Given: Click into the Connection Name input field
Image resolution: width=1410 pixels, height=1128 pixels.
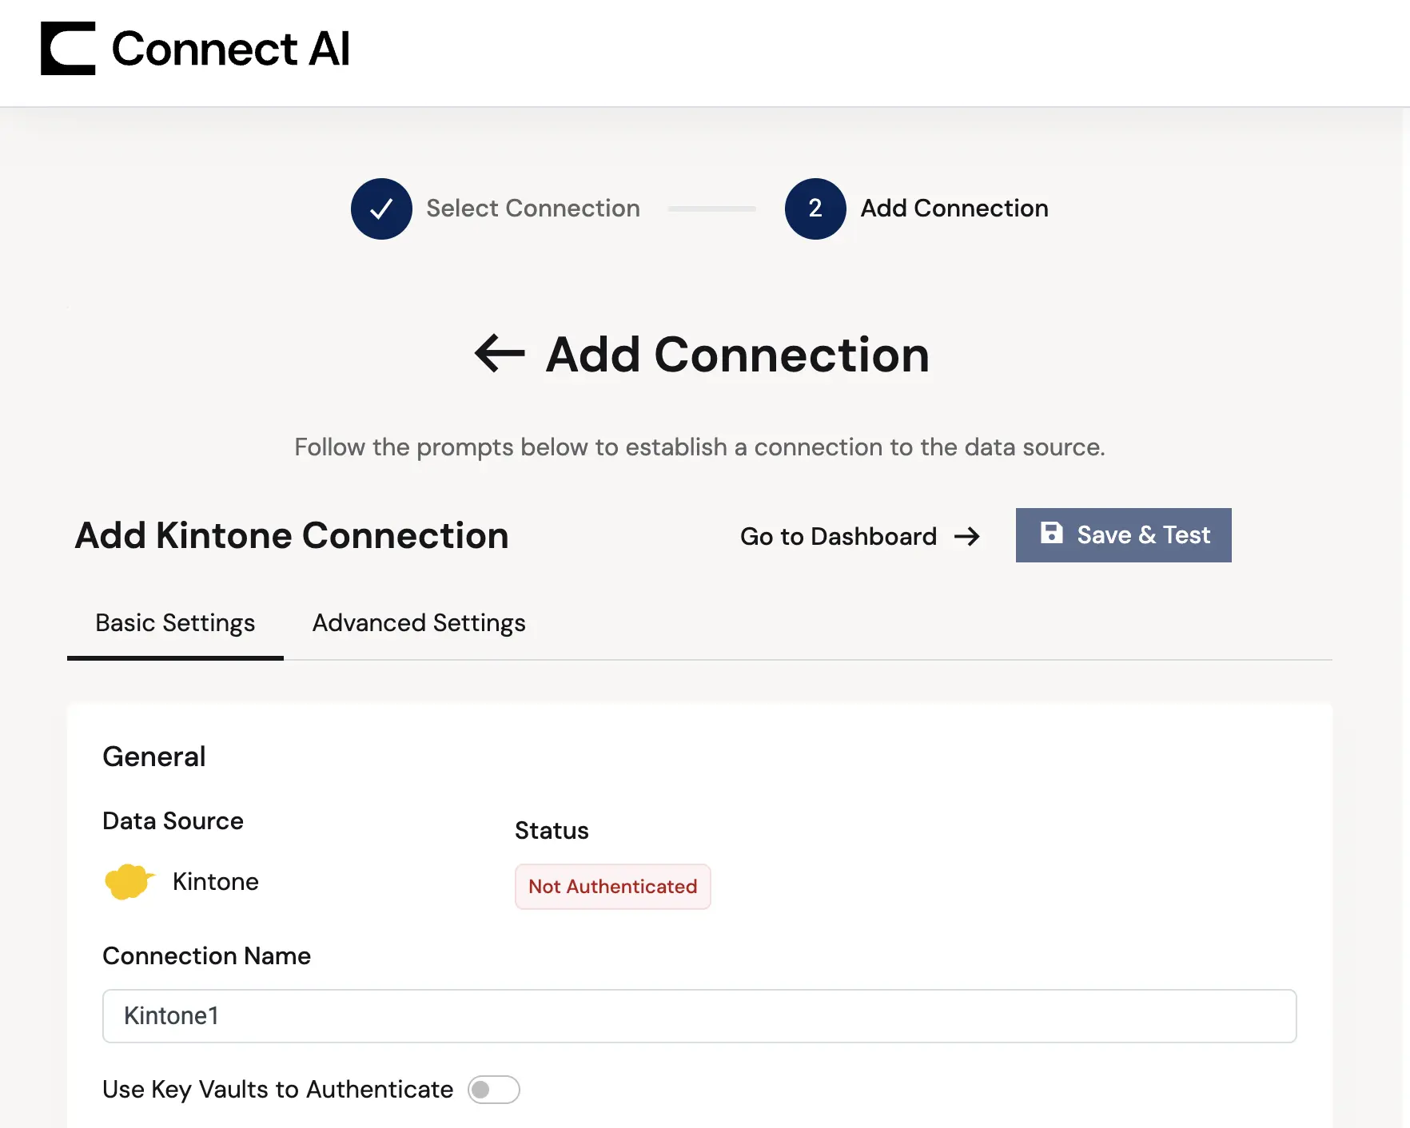Looking at the screenshot, I should [699, 1016].
